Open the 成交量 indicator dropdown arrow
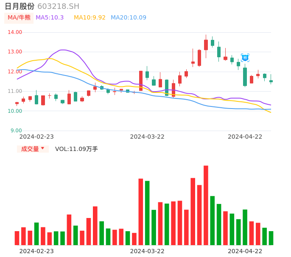The width and height of the screenshot is (291, 257). [42, 148]
